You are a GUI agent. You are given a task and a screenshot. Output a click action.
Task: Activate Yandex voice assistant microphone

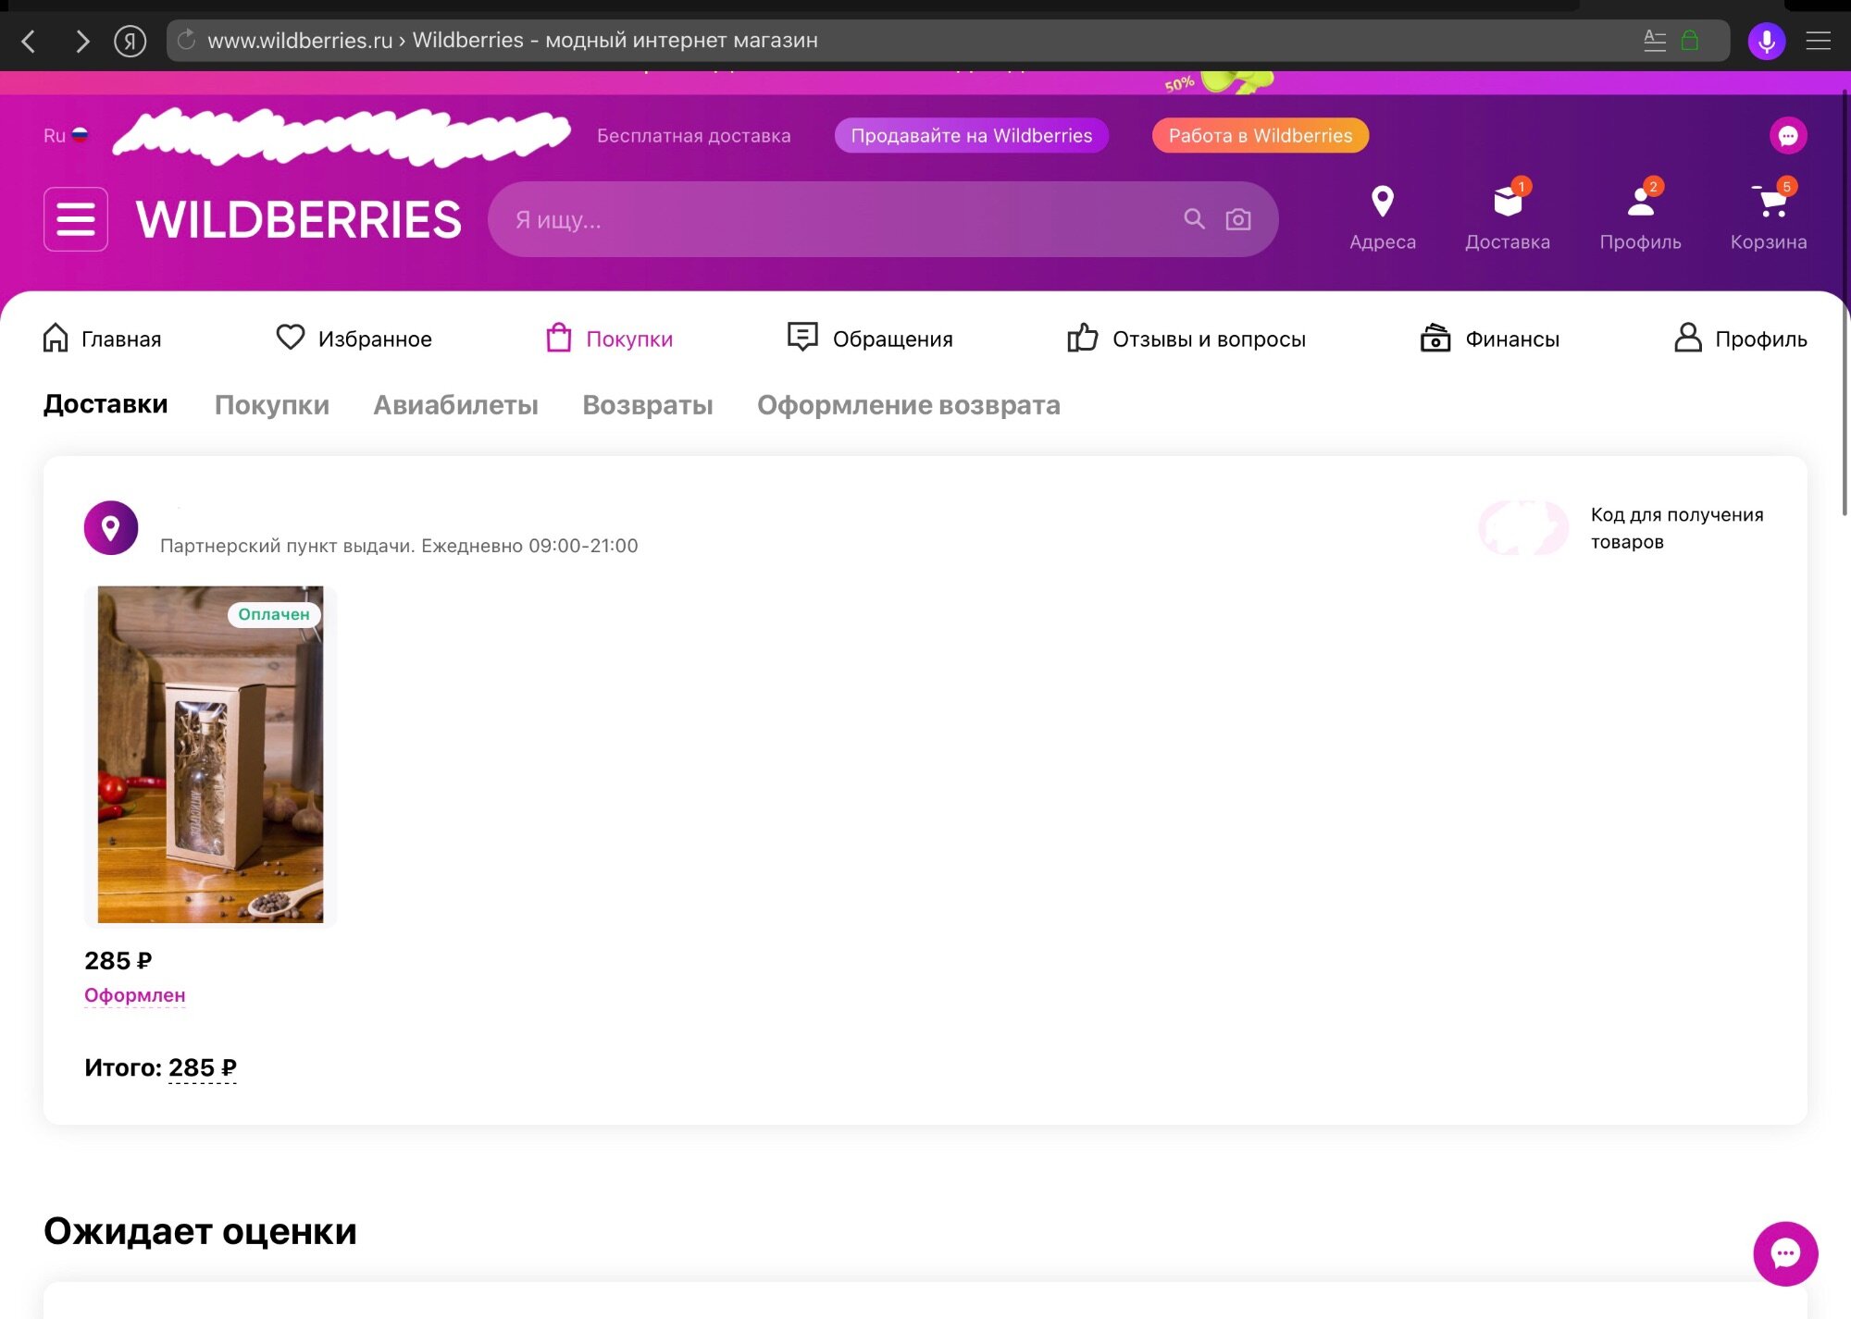tap(1766, 41)
